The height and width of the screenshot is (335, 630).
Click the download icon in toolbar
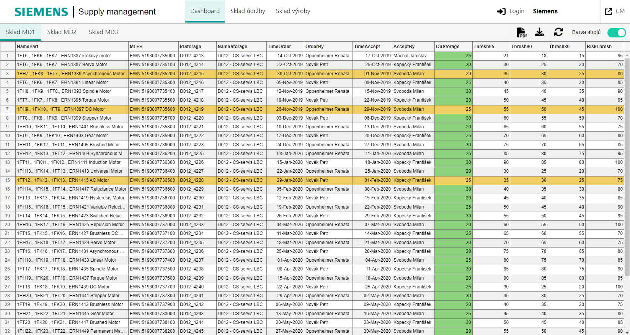point(539,32)
